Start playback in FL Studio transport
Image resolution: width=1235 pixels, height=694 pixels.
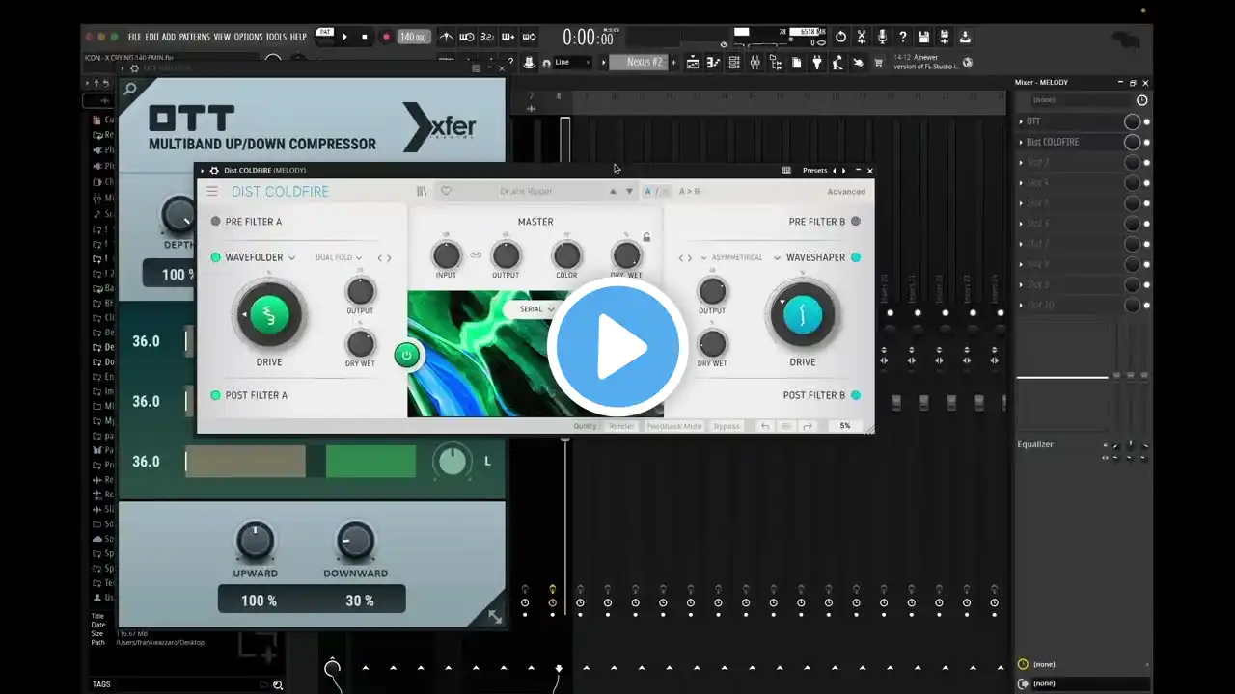pyautogui.click(x=344, y=37)
